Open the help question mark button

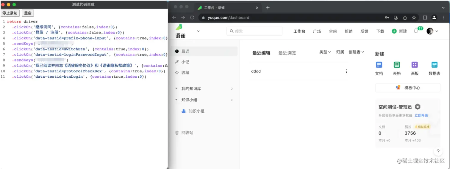tap(438, 152)
